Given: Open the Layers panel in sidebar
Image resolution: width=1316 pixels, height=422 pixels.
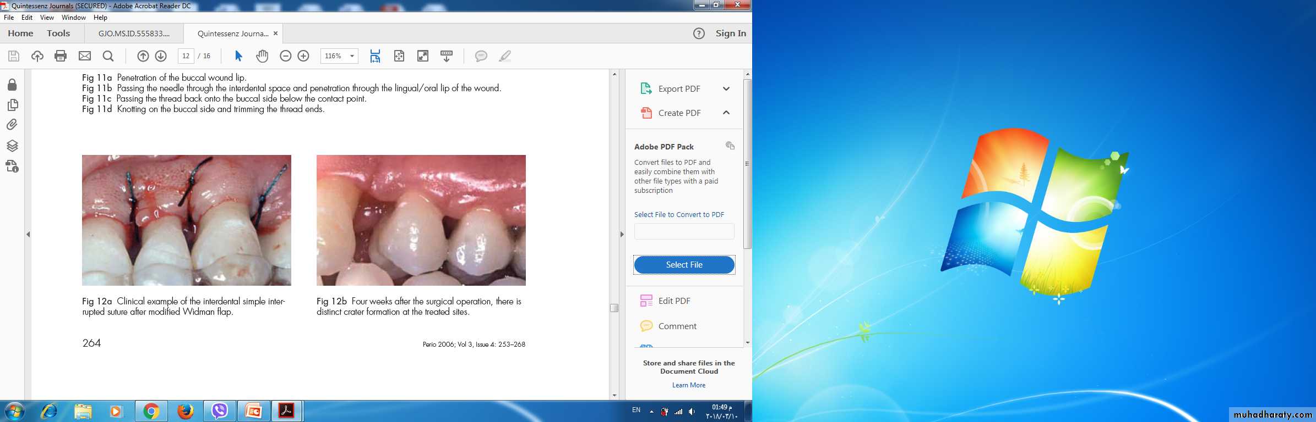Looking at the screenshot, I should [x=12, y=146].
